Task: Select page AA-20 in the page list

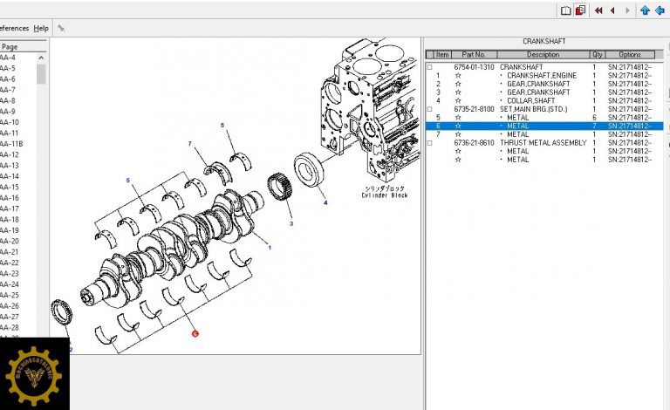Action: click(9, 242)
